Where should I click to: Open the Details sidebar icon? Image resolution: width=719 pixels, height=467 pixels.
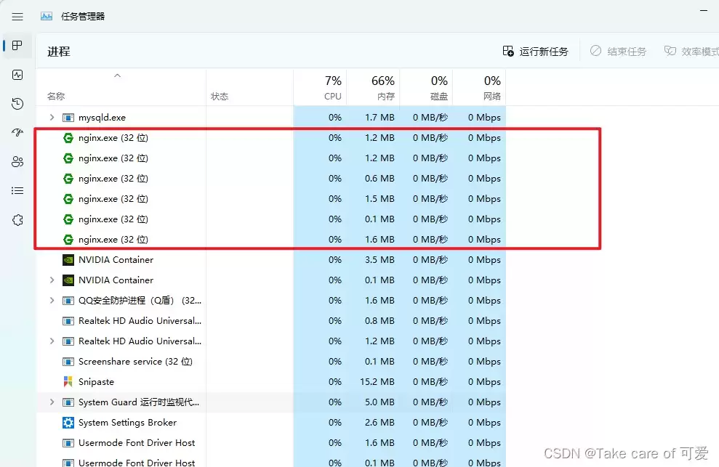pos(17,191)
